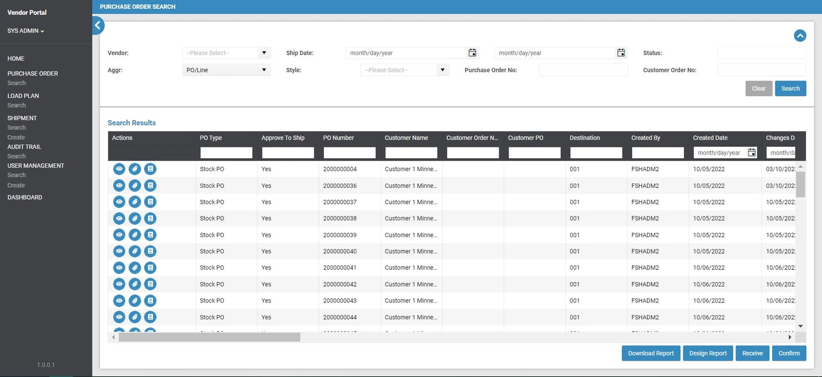Collapse the search panel with the chevron
The height and width of the screenshot is (377, 822).
coord(800,35)
